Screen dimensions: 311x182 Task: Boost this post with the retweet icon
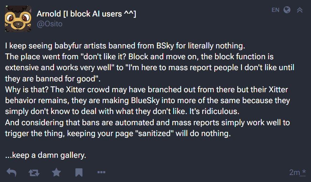(34, 173)
